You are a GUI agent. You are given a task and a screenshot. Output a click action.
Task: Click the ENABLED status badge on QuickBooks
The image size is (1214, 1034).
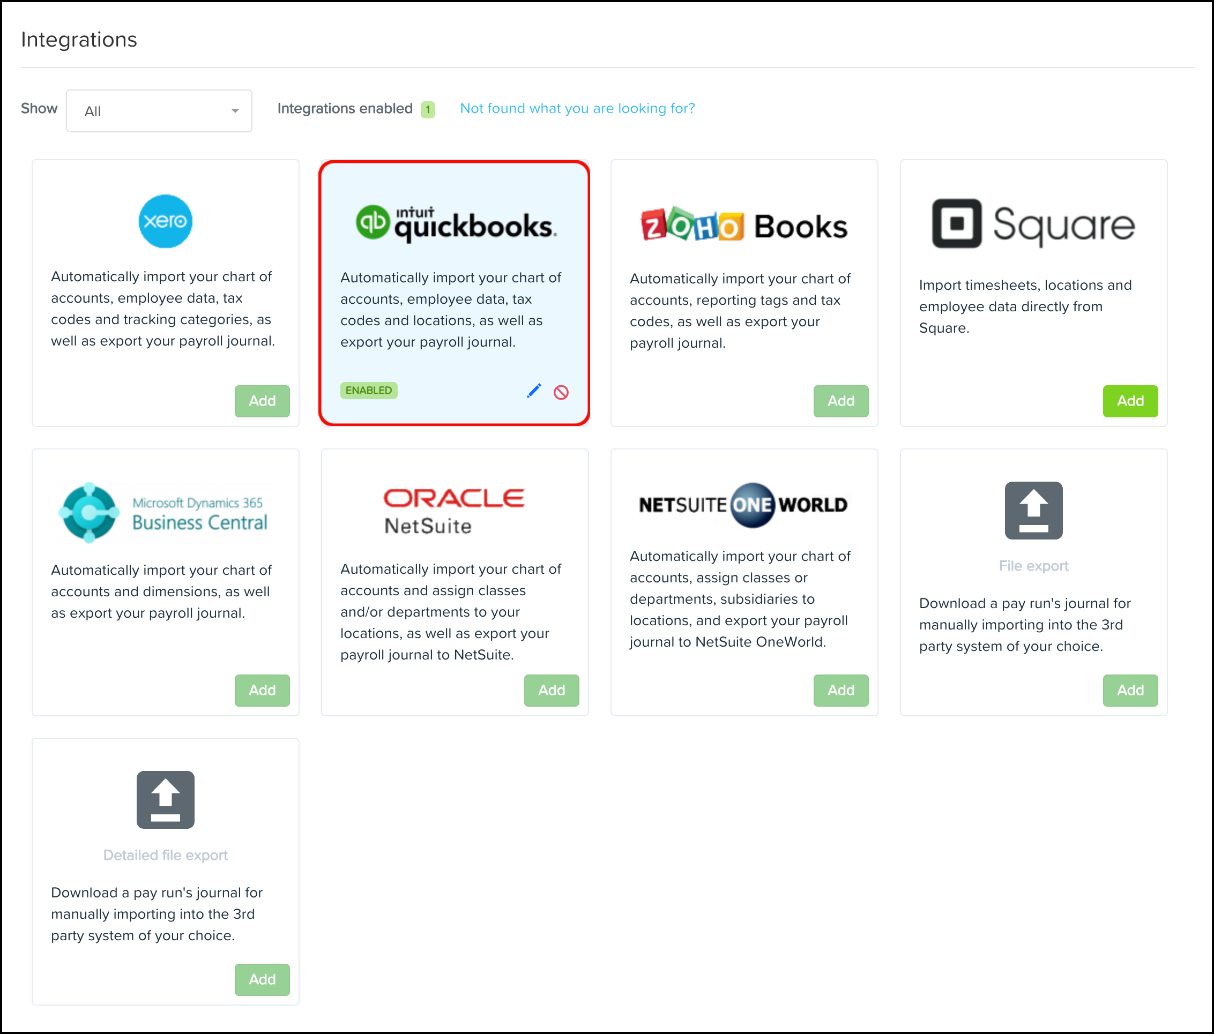(369, 391)
